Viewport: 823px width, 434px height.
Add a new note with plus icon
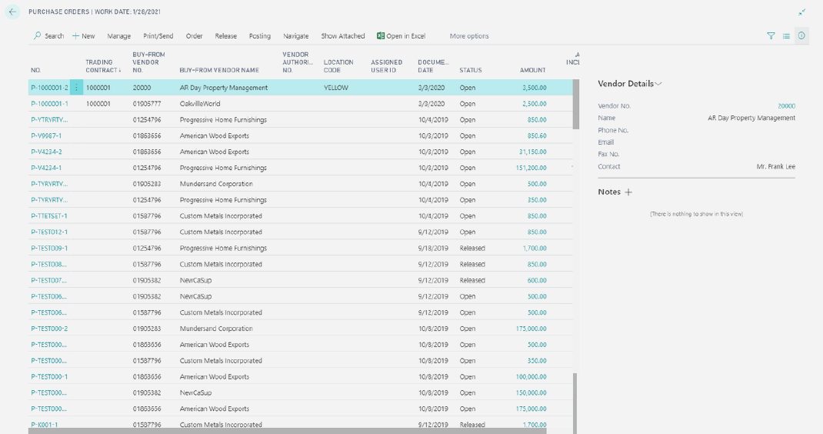click(x=628, y=192)
